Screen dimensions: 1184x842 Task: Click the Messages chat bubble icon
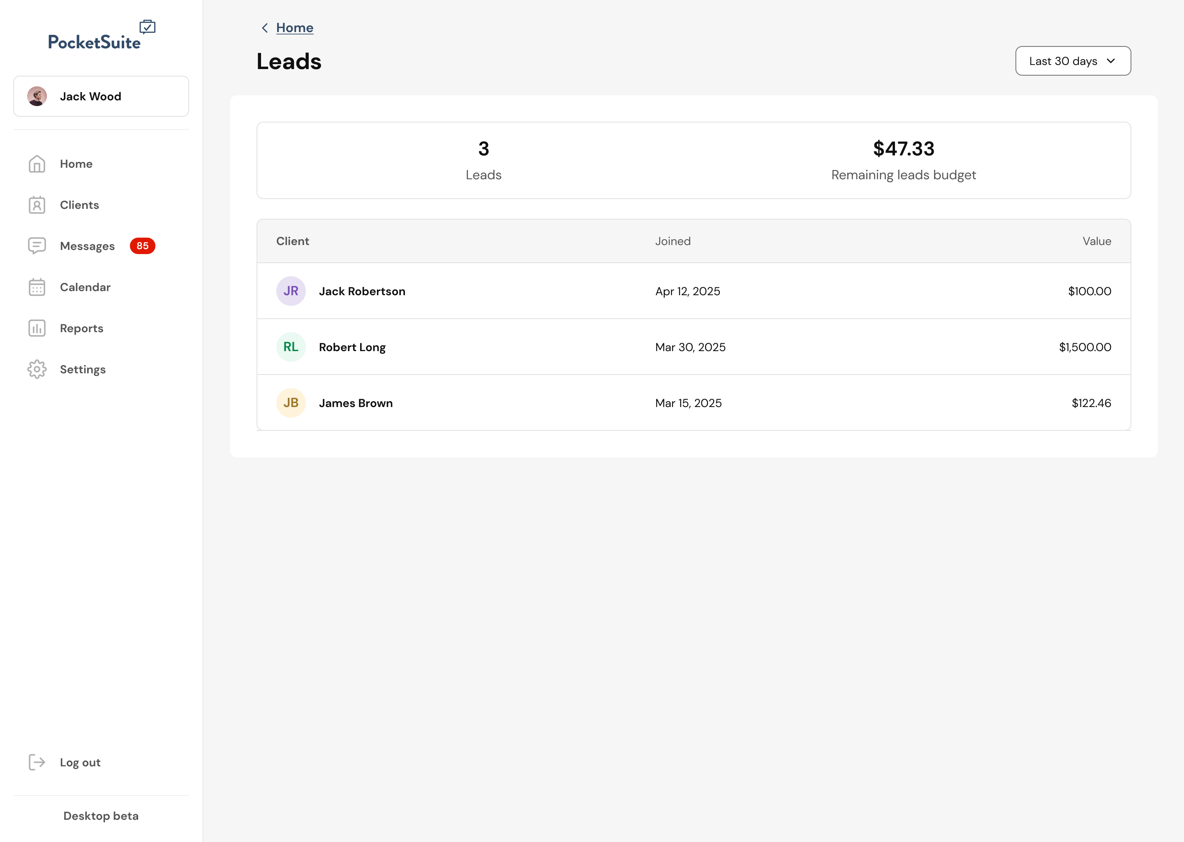[x=37, y=246]
